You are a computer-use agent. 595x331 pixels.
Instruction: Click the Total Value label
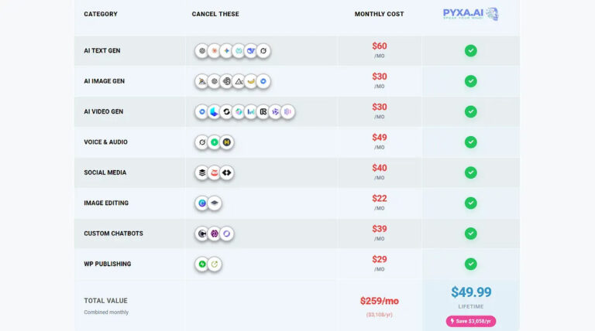[105, 301]
